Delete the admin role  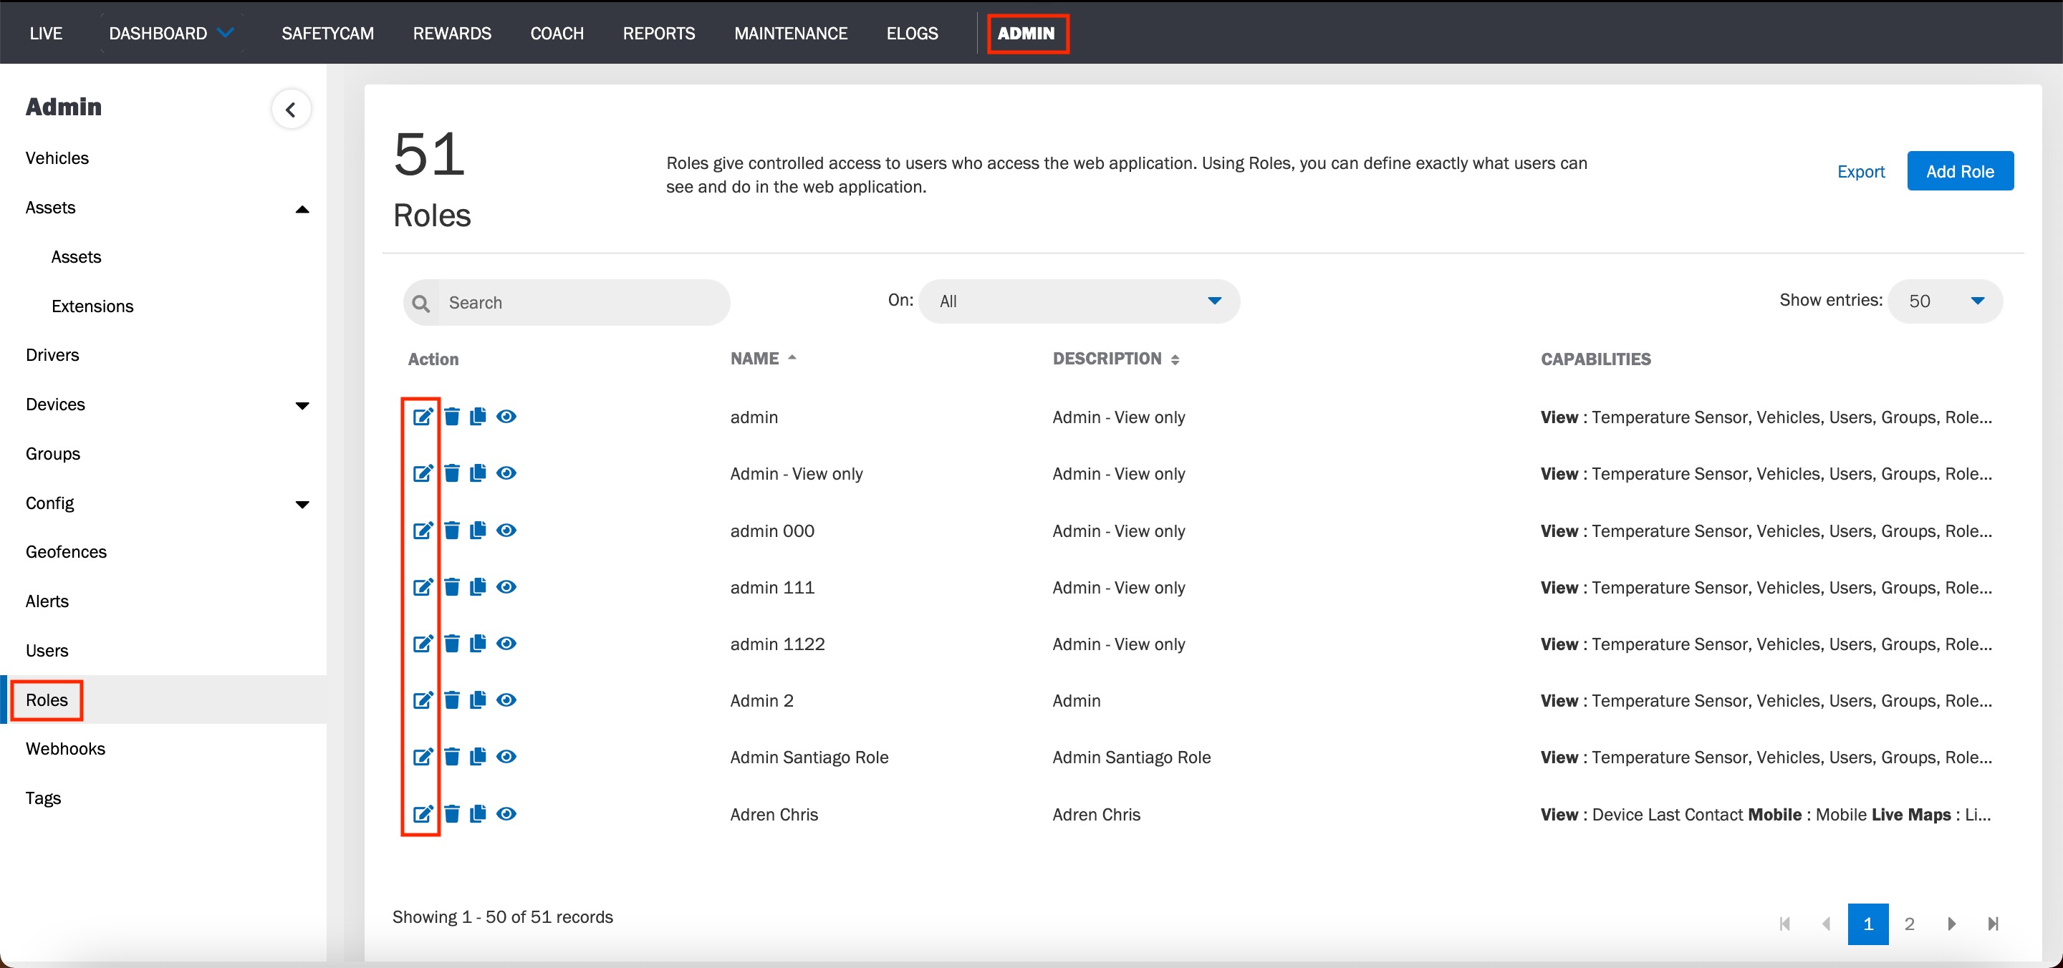452,417
